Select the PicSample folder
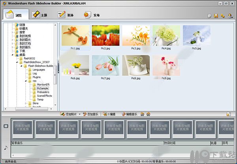The width and height of the screenshot is (237, 164). [43, 88]
